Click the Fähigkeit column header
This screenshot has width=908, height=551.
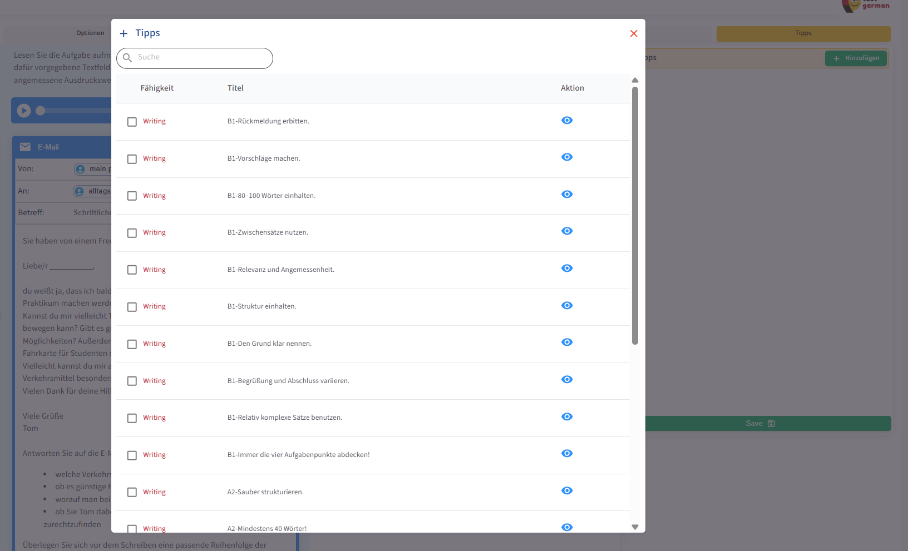pos(157,88)
